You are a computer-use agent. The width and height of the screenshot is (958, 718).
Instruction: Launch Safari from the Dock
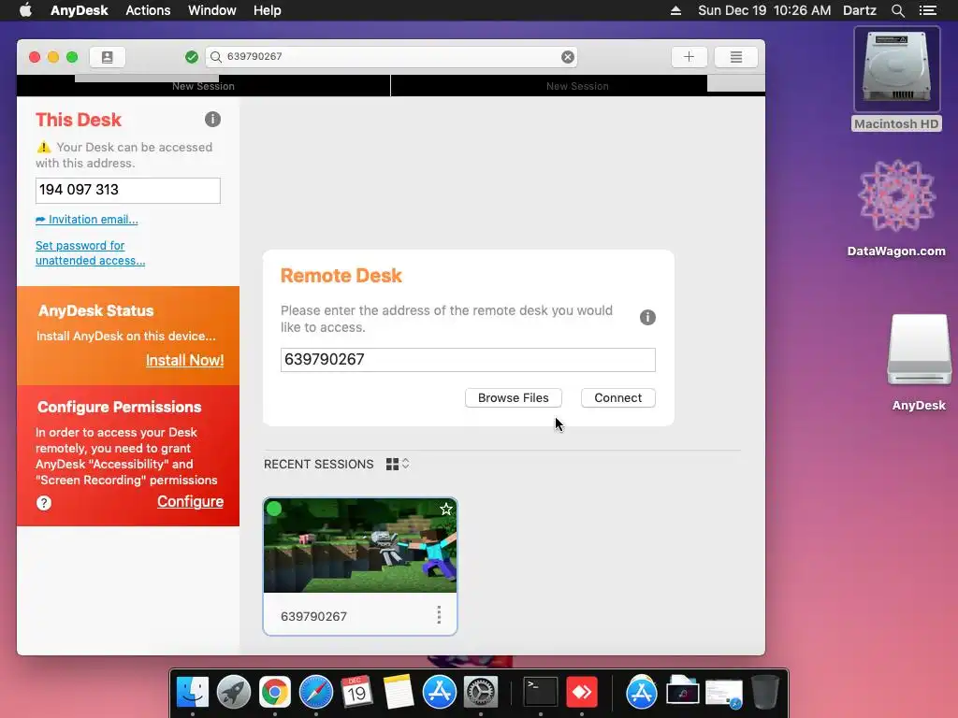[x=316, y=692]
